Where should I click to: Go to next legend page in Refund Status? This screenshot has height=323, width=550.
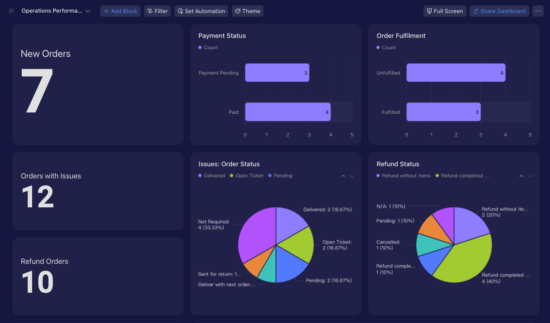(x=530, y=176)
